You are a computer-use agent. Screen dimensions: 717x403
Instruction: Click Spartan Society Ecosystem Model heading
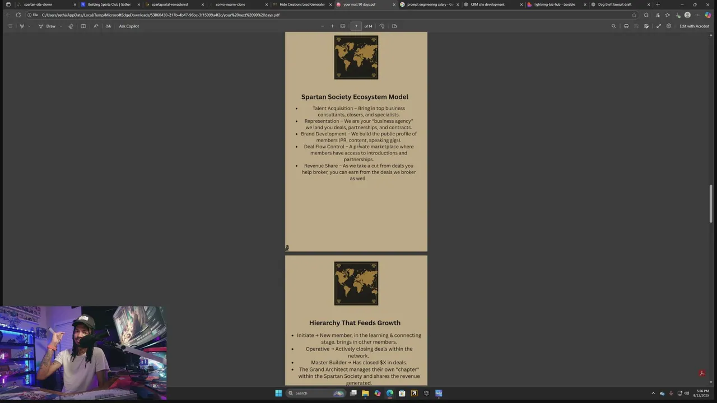[x=355, y=97]
